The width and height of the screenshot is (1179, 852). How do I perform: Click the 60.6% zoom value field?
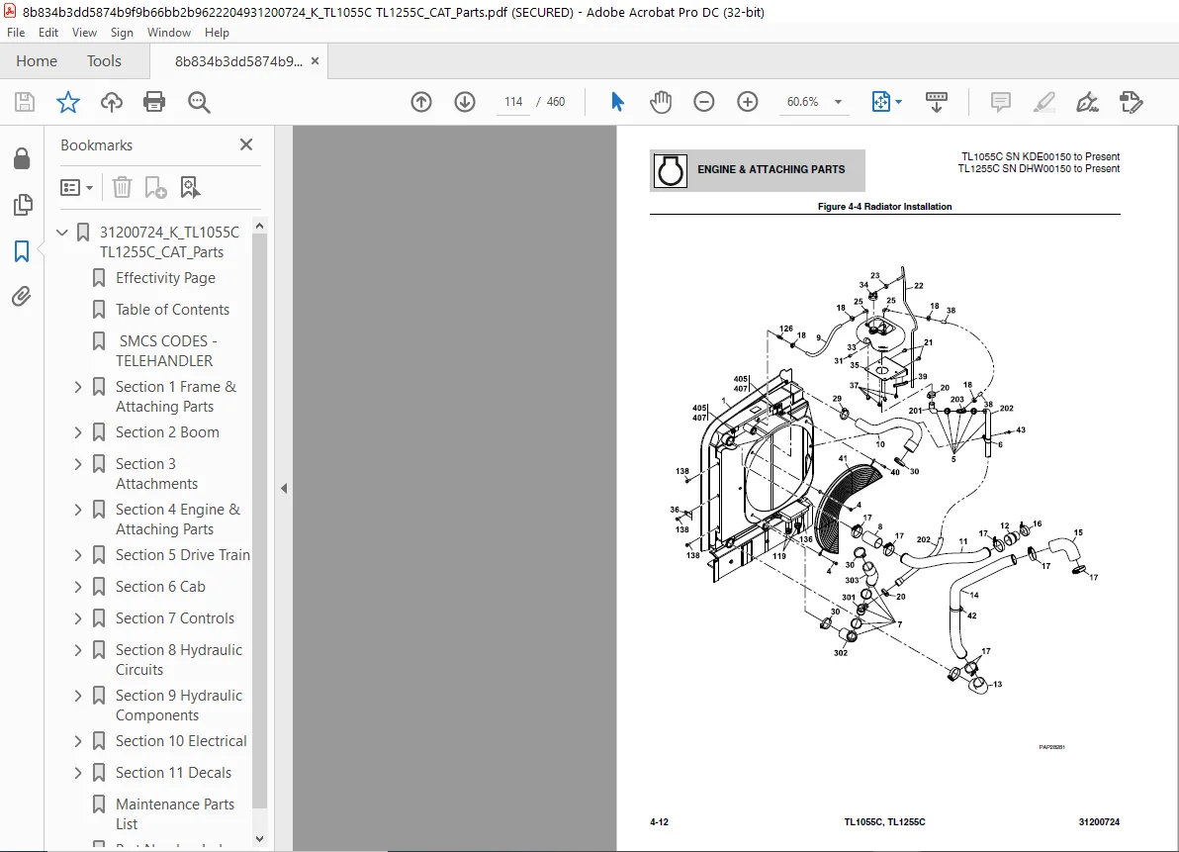802,102
